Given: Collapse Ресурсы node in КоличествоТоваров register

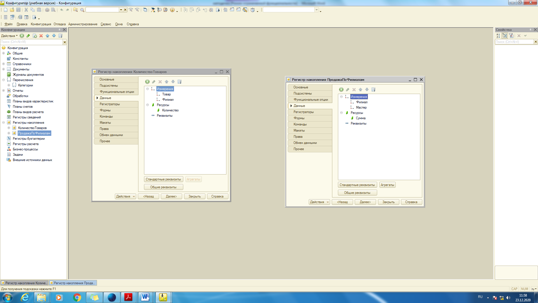Looking at the screenshot, I should [x=147, y=105].
